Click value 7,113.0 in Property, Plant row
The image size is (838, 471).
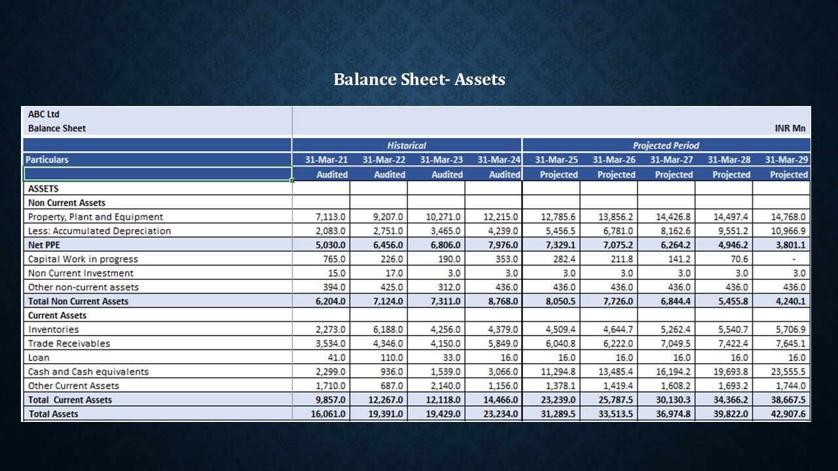[332, 217]
